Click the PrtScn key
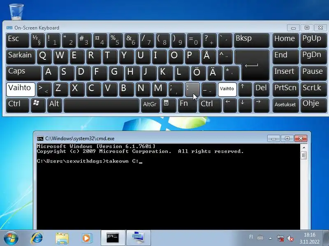The height and width of the screenshot is (246, 329). (285, 89)
